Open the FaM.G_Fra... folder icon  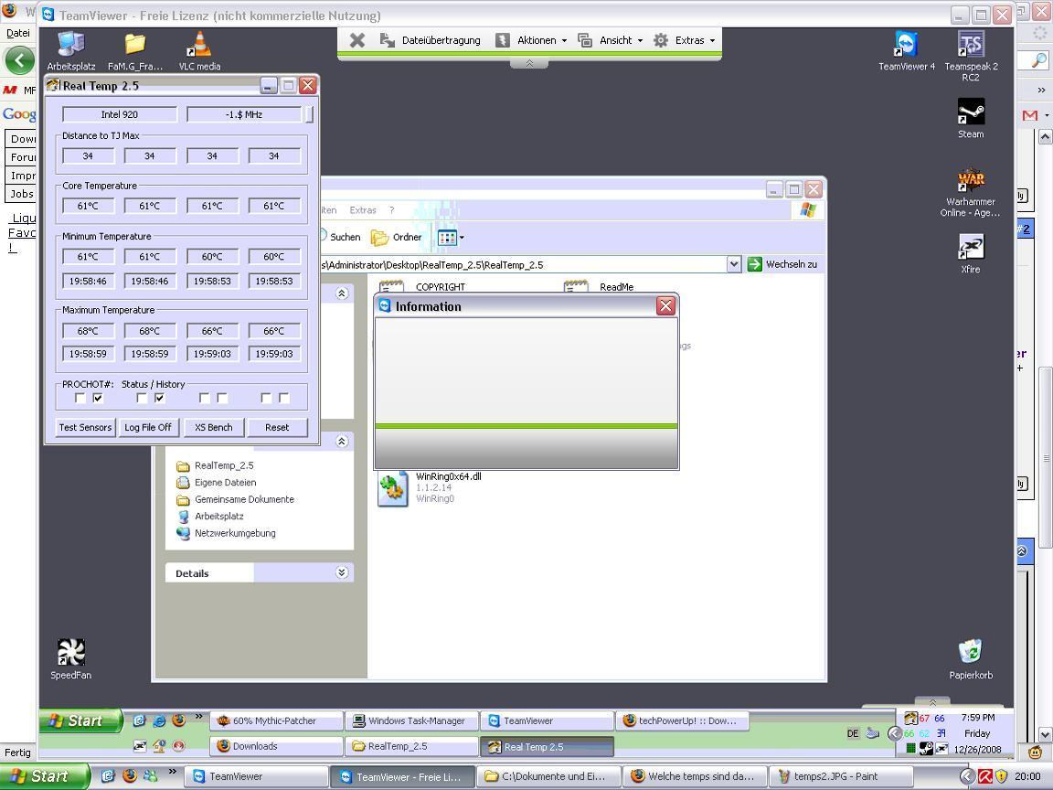tap(135, 50)
